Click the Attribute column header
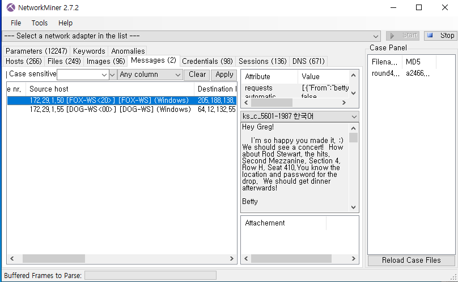 [x=269, y=77]
